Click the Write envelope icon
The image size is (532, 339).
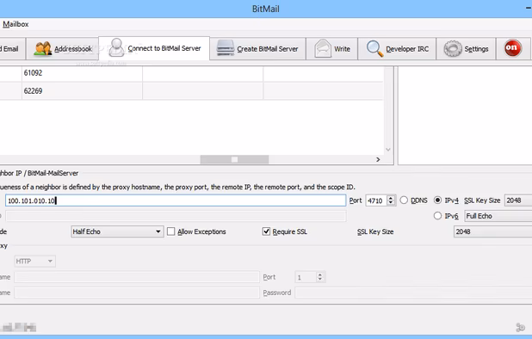pos(323,48)
